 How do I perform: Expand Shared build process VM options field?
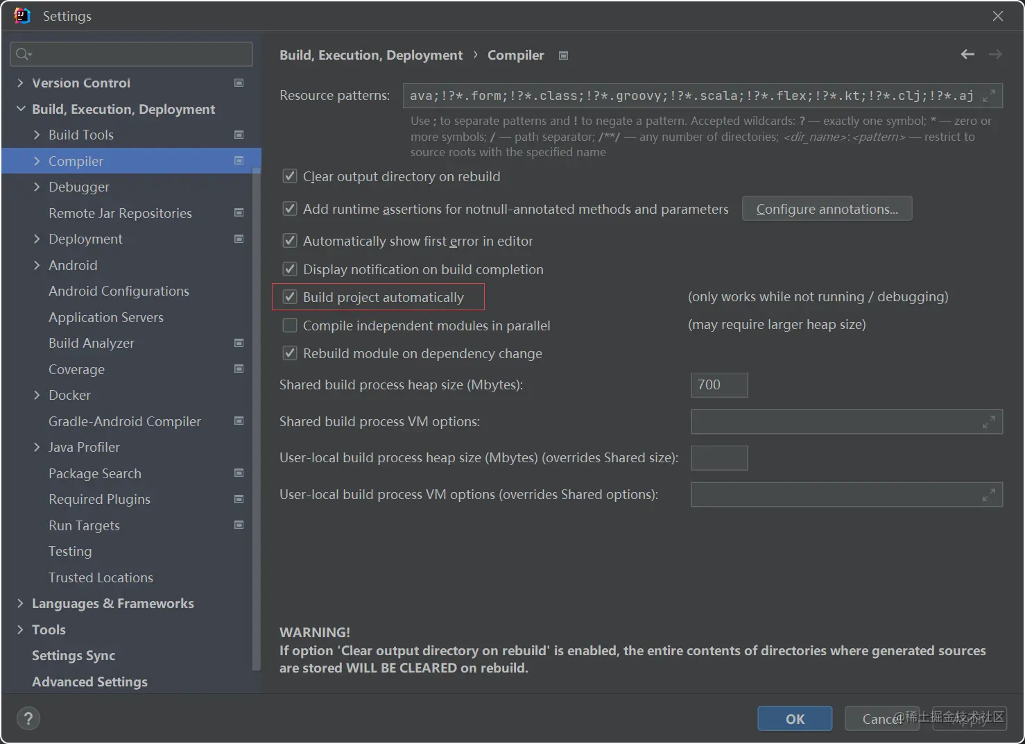989,421
